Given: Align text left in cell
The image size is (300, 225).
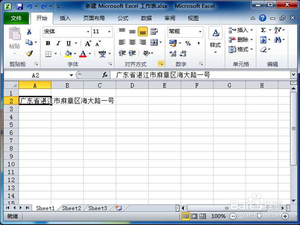Looking at the screenshot, I should pyautogui.click(x=122, y=42).
